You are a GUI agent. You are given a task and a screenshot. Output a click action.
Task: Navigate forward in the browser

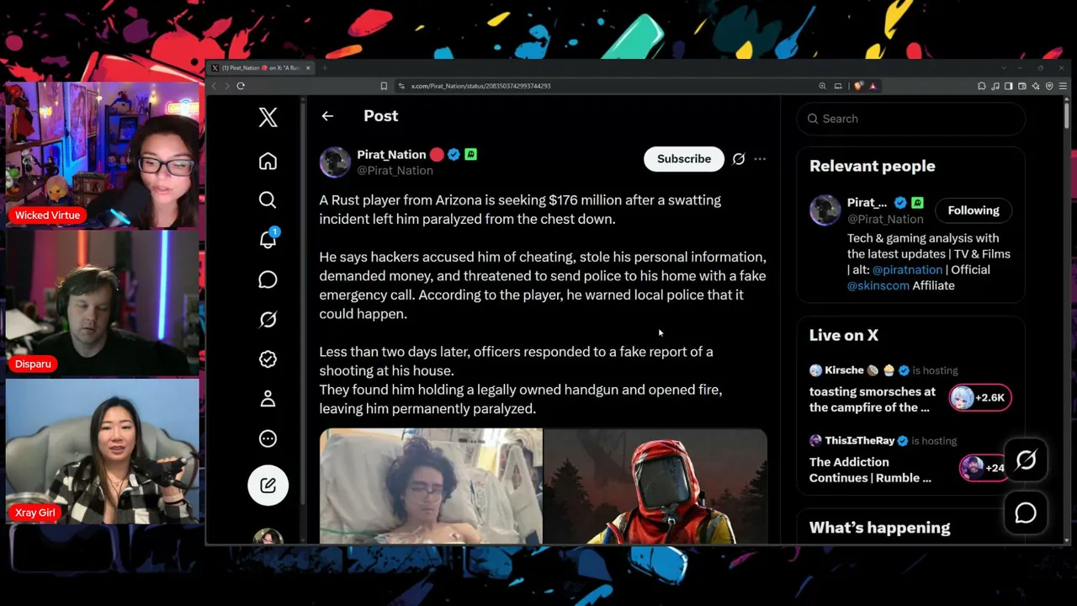tap(227, 86)
